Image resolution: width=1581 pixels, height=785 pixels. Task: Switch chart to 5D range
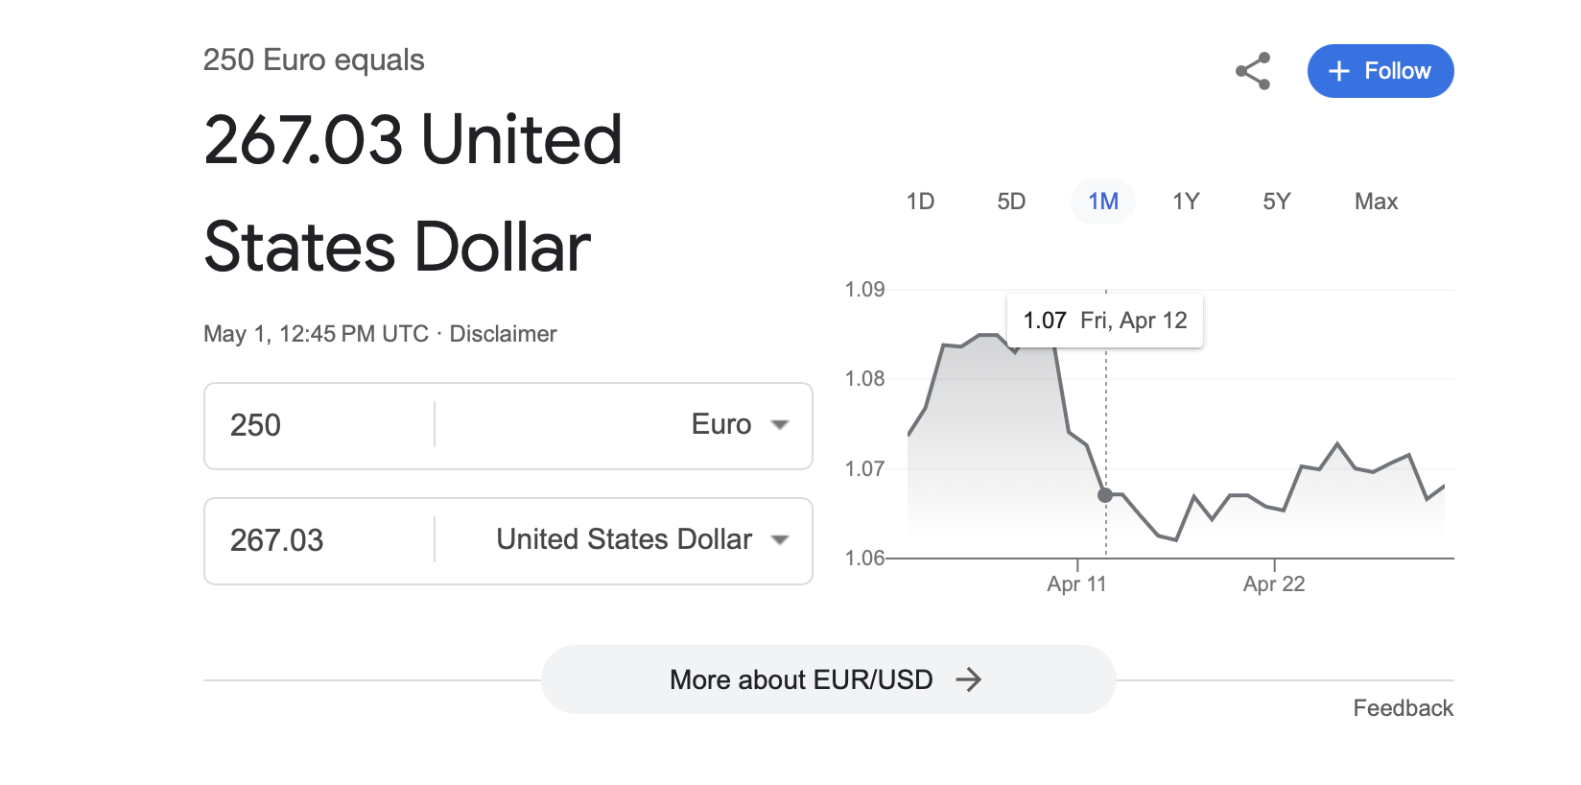click(x=1011, y=202)
